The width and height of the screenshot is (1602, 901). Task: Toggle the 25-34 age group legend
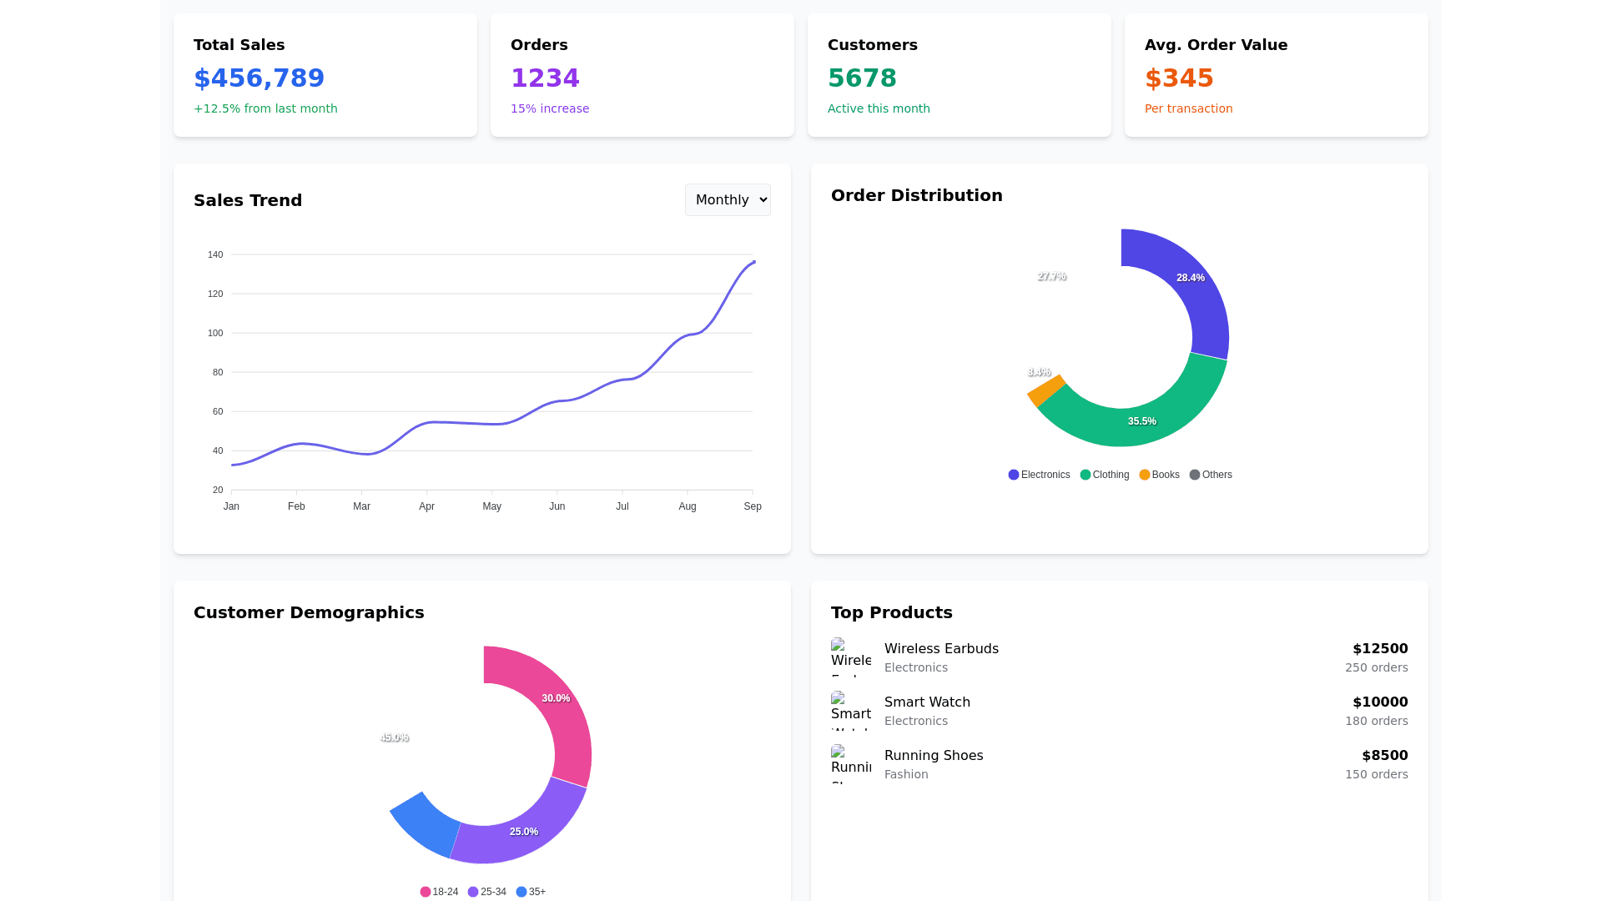point(486,892)
